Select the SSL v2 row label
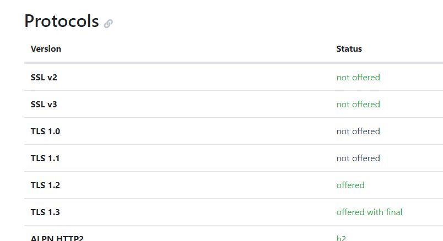The image size is (443, 241). click(x=44, y=77)
